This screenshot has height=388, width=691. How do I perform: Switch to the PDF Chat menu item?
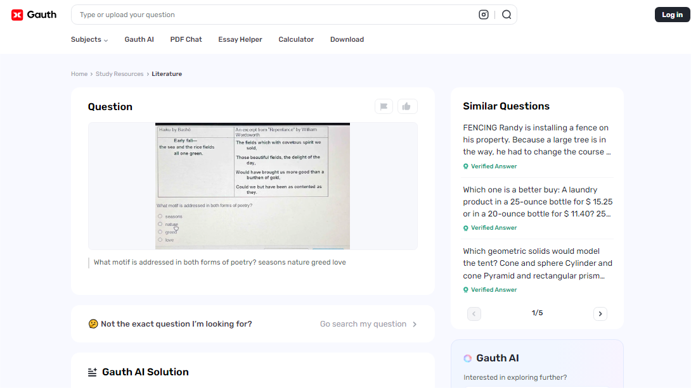pos(186,39)
